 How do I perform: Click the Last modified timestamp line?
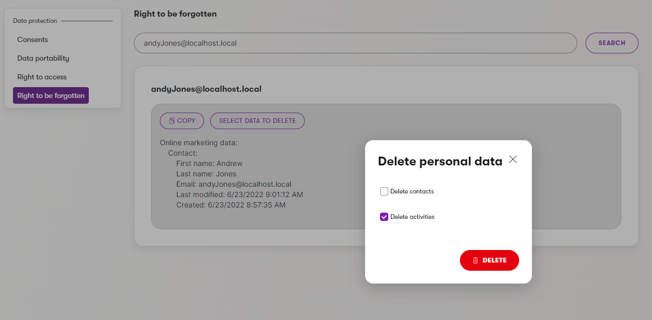239,194
